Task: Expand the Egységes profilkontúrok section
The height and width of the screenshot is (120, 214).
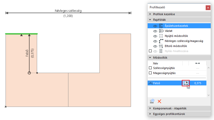Action: click(150, 114)
